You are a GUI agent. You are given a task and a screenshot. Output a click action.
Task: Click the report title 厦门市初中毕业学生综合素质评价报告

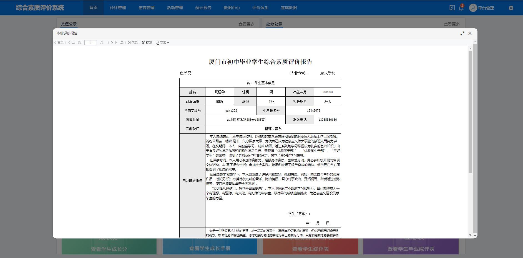point(260,62)
